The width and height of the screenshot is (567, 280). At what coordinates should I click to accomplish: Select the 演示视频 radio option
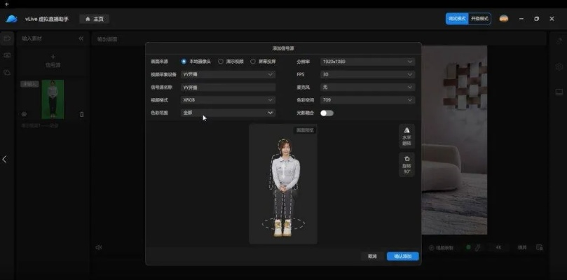tap(221, 62)
